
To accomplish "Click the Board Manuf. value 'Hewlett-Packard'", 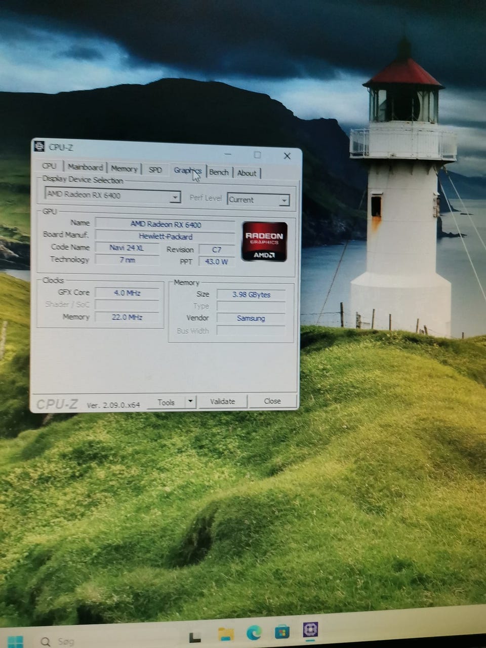I will pos(165,236).
